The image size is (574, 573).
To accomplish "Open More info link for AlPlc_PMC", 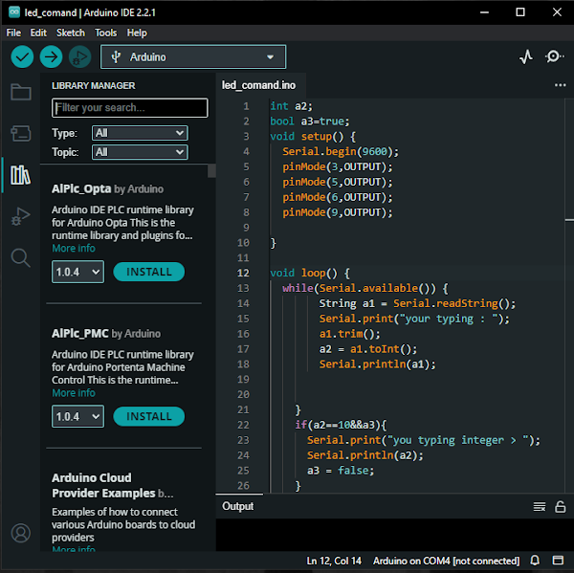I will (74, 393).
